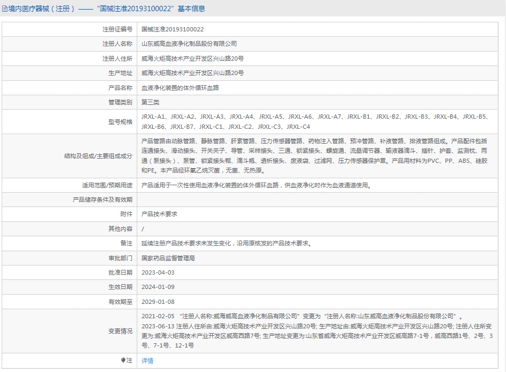
Task: Select registration number 国械注准20193100022 value cell
Action: [172, 29]
